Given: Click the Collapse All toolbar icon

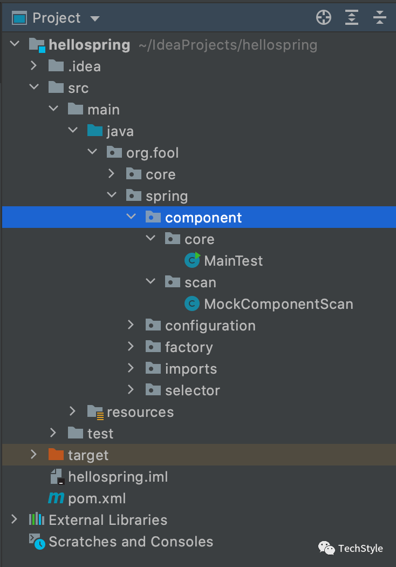Looking at the screenshot, I should [380, 18].
